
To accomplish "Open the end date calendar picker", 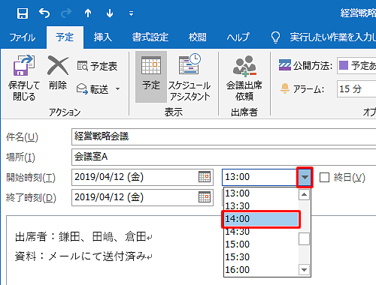I will pos(205,197).
